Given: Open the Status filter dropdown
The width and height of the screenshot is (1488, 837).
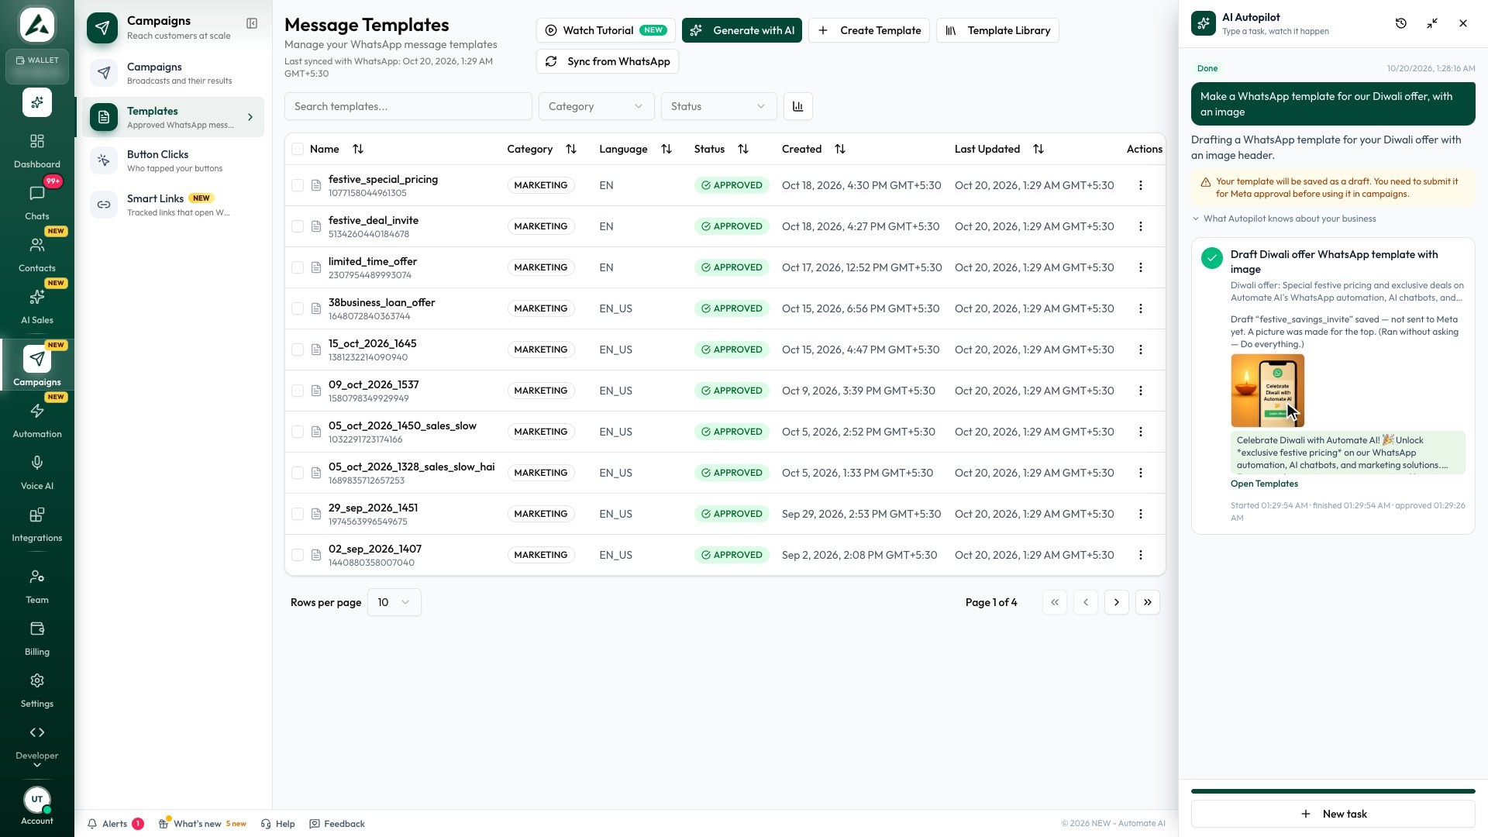Looking at the screenshot, I should 718,106.
